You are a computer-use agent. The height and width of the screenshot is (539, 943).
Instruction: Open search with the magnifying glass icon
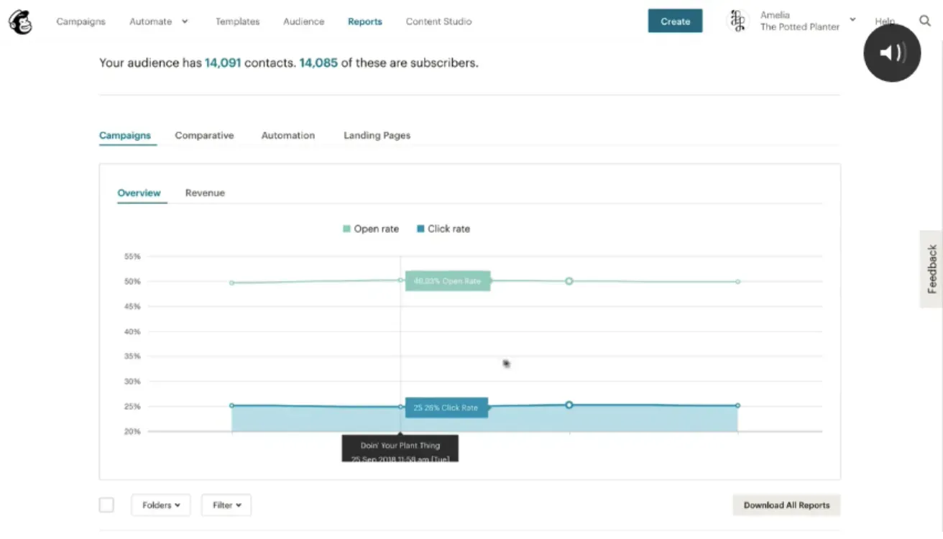925,21
